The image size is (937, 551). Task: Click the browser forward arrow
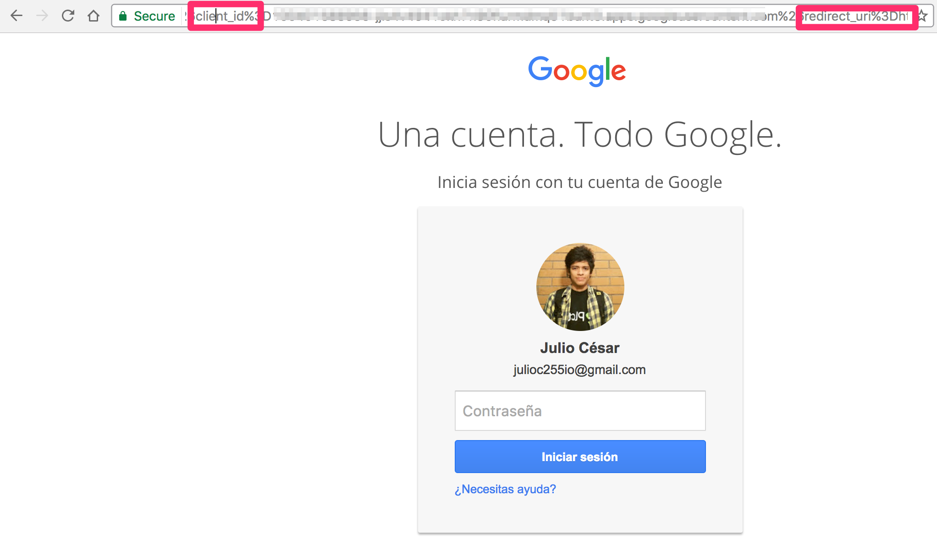pos(42,16)
